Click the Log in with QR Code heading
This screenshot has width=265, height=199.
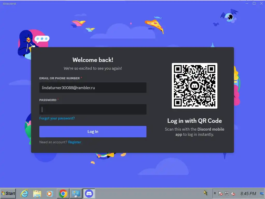(x=195, y=121)
